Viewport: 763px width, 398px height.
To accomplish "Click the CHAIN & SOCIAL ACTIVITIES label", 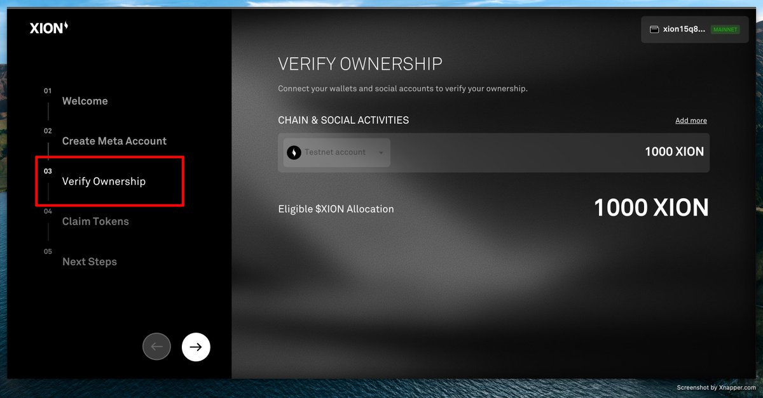I will [343, 120].
